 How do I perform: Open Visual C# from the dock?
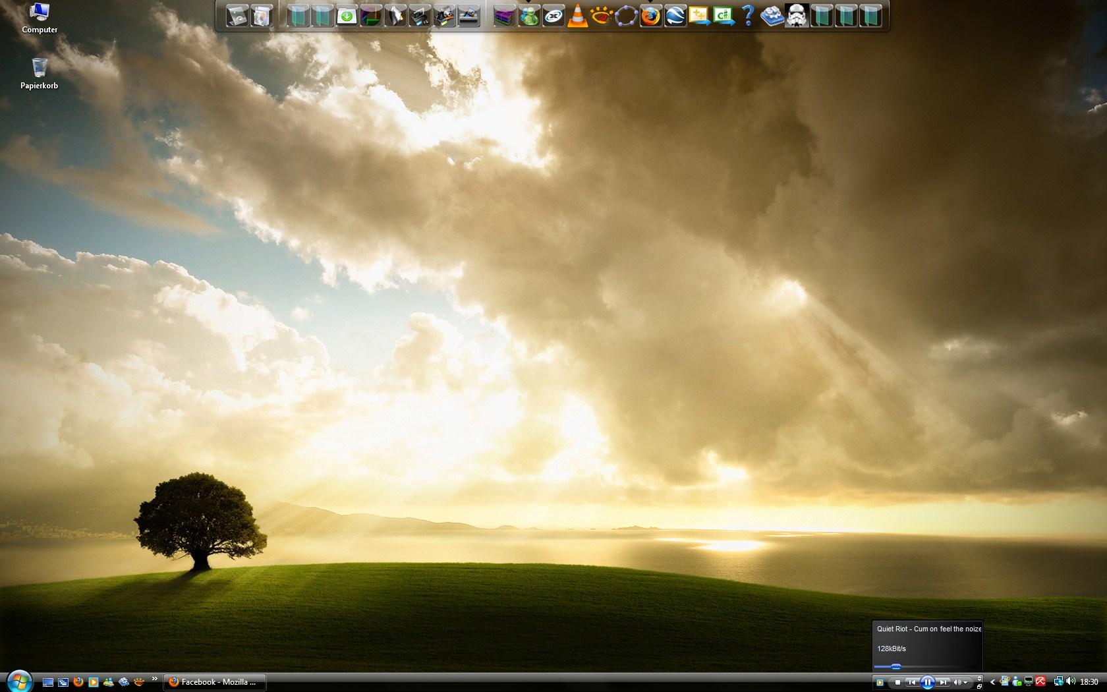[x=724, y=16]
